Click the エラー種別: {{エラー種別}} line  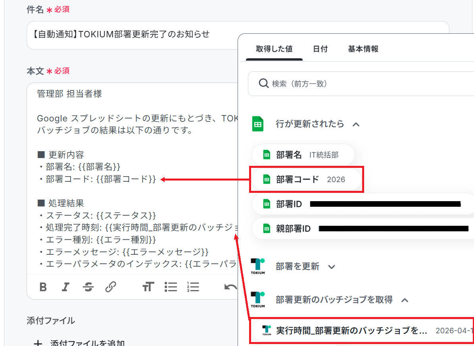97,240
